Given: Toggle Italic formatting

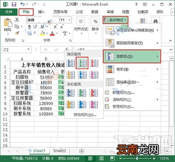Looking at the screenshot, I should tap(36, 27).
